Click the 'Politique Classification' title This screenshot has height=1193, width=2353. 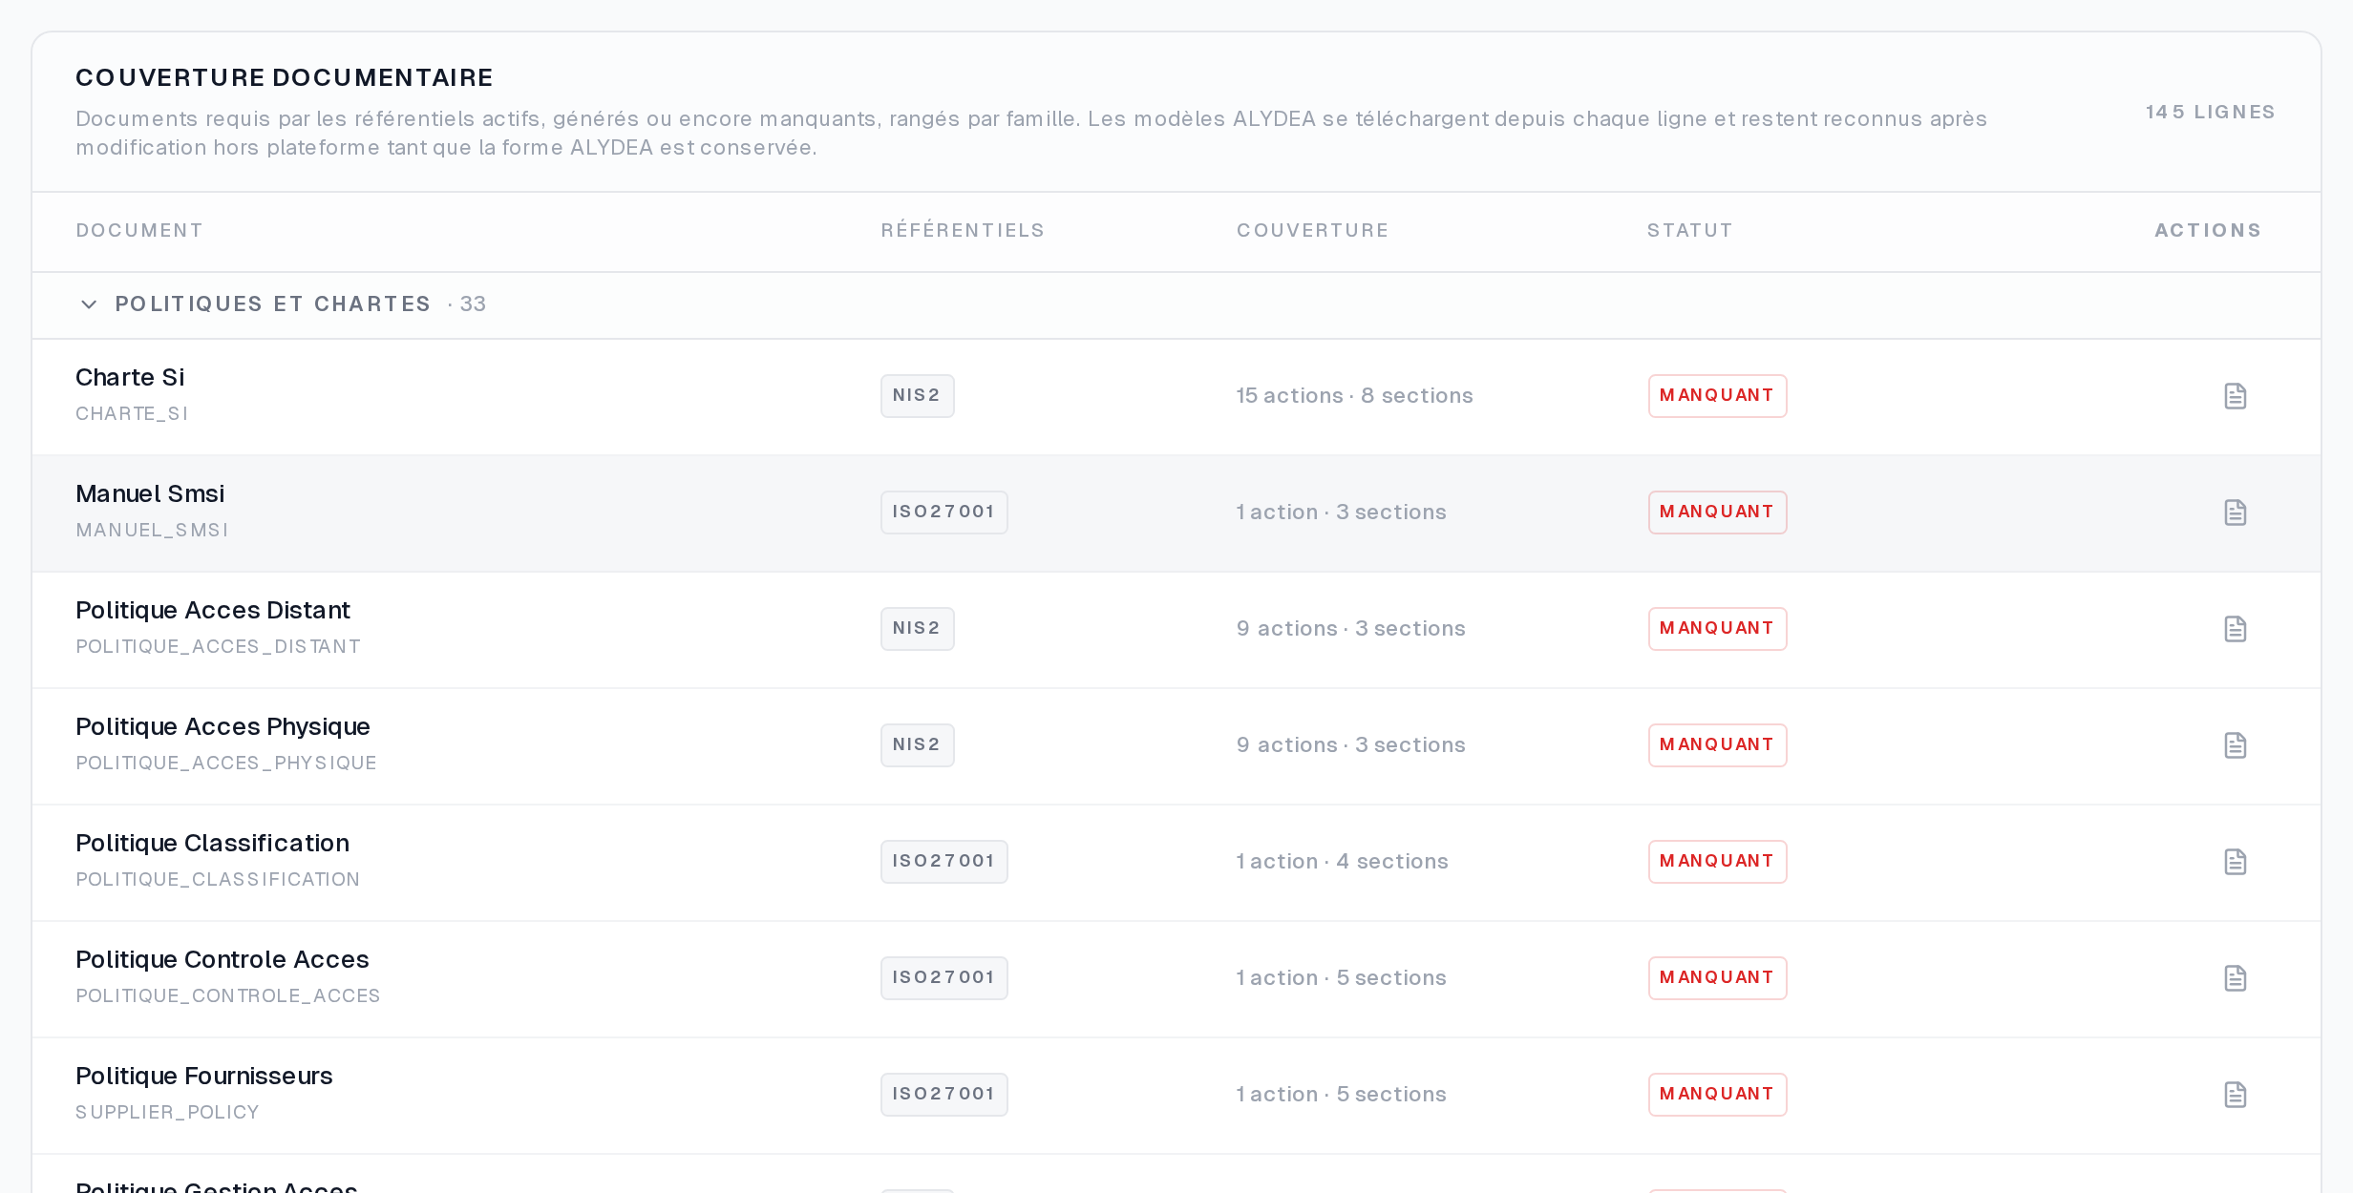pos(212,844)
